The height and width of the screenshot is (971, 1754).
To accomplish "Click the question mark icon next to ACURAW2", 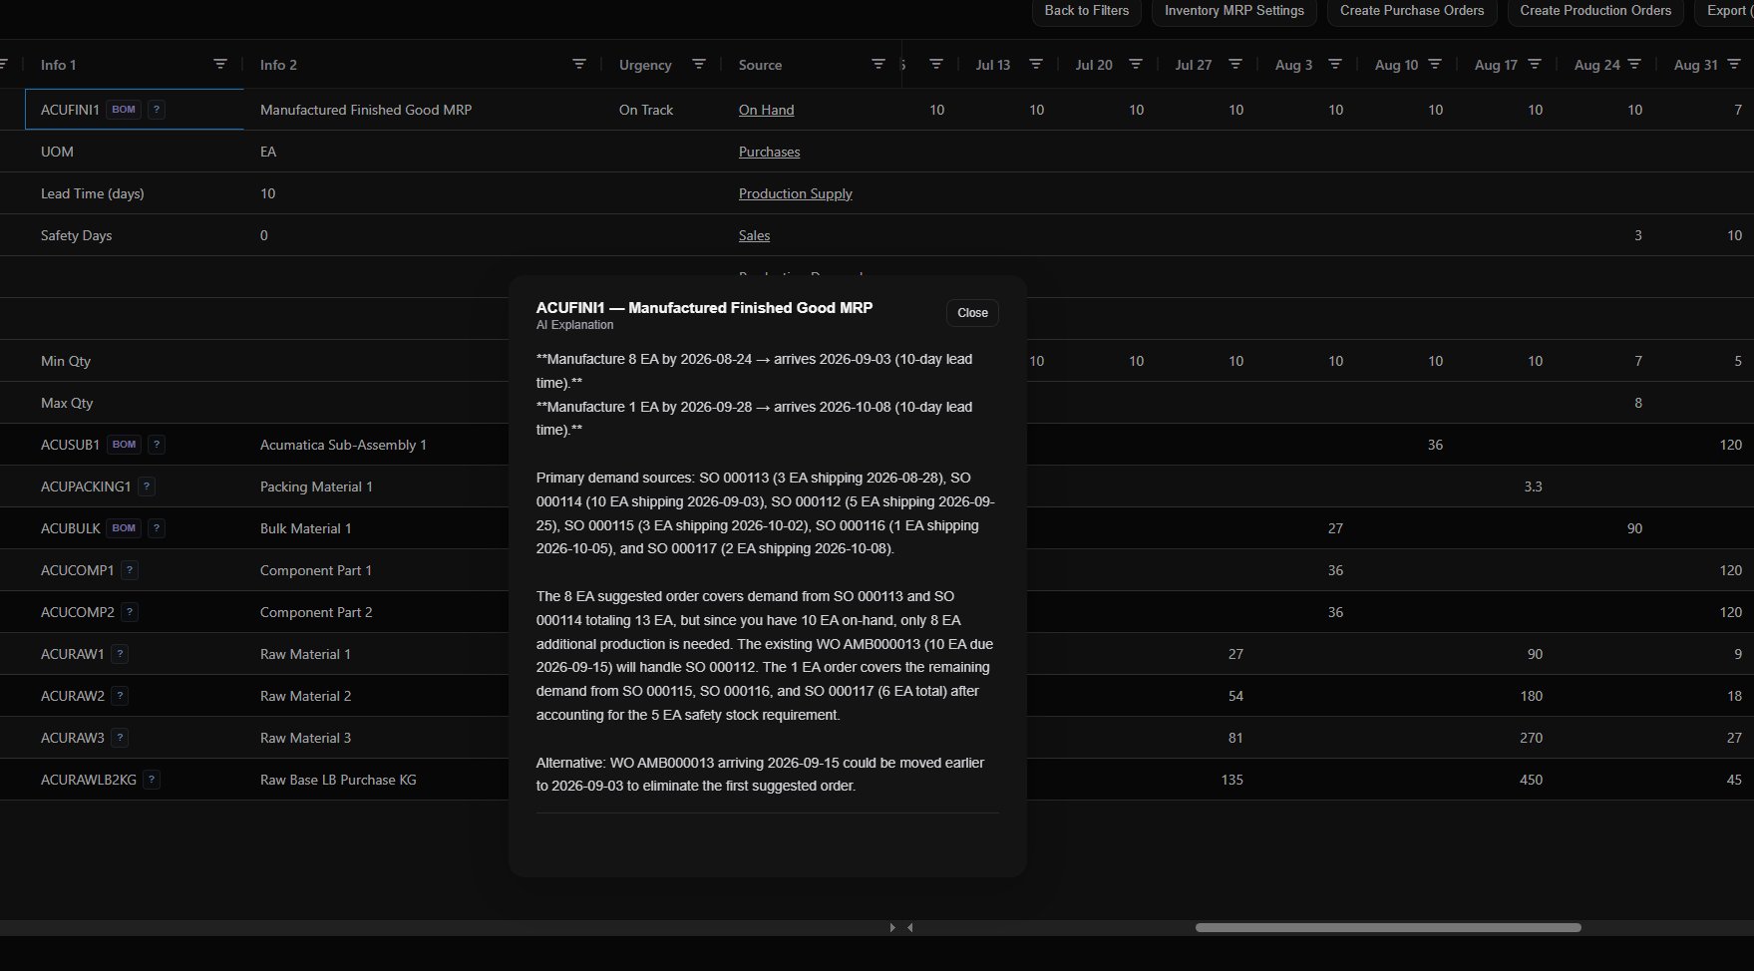I will tap(120, 696).
